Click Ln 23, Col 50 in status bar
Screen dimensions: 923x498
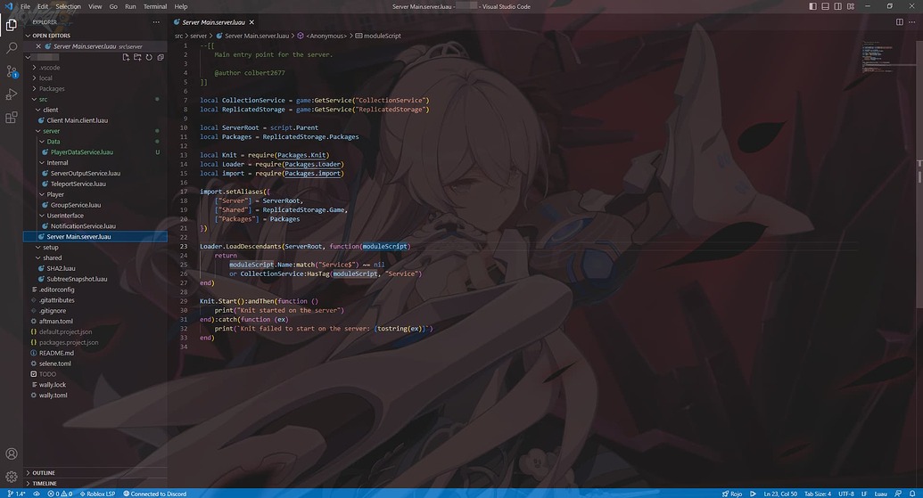780,494
